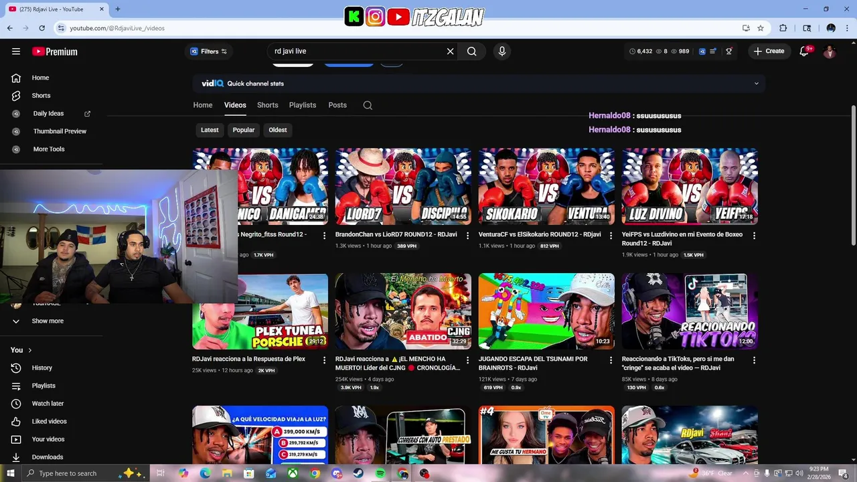Search within channel magnifier icon
Image resolution: width=857 pixels, height=482 pixels.
[368, 105]
